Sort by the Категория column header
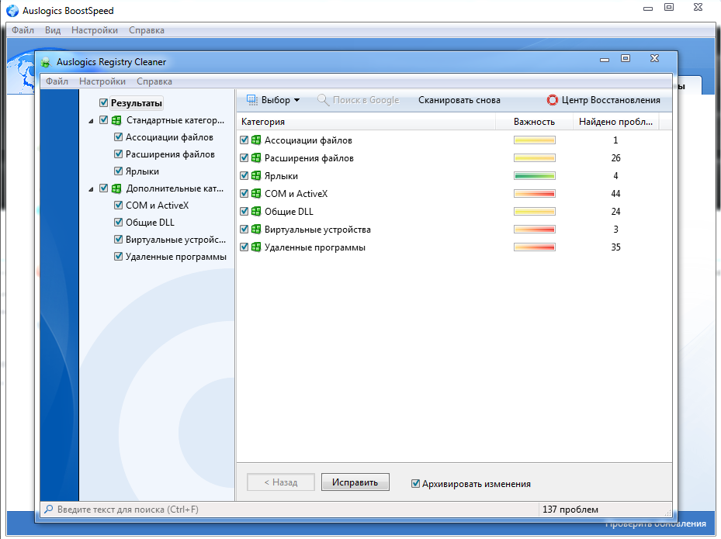 [x=366, y=122]
